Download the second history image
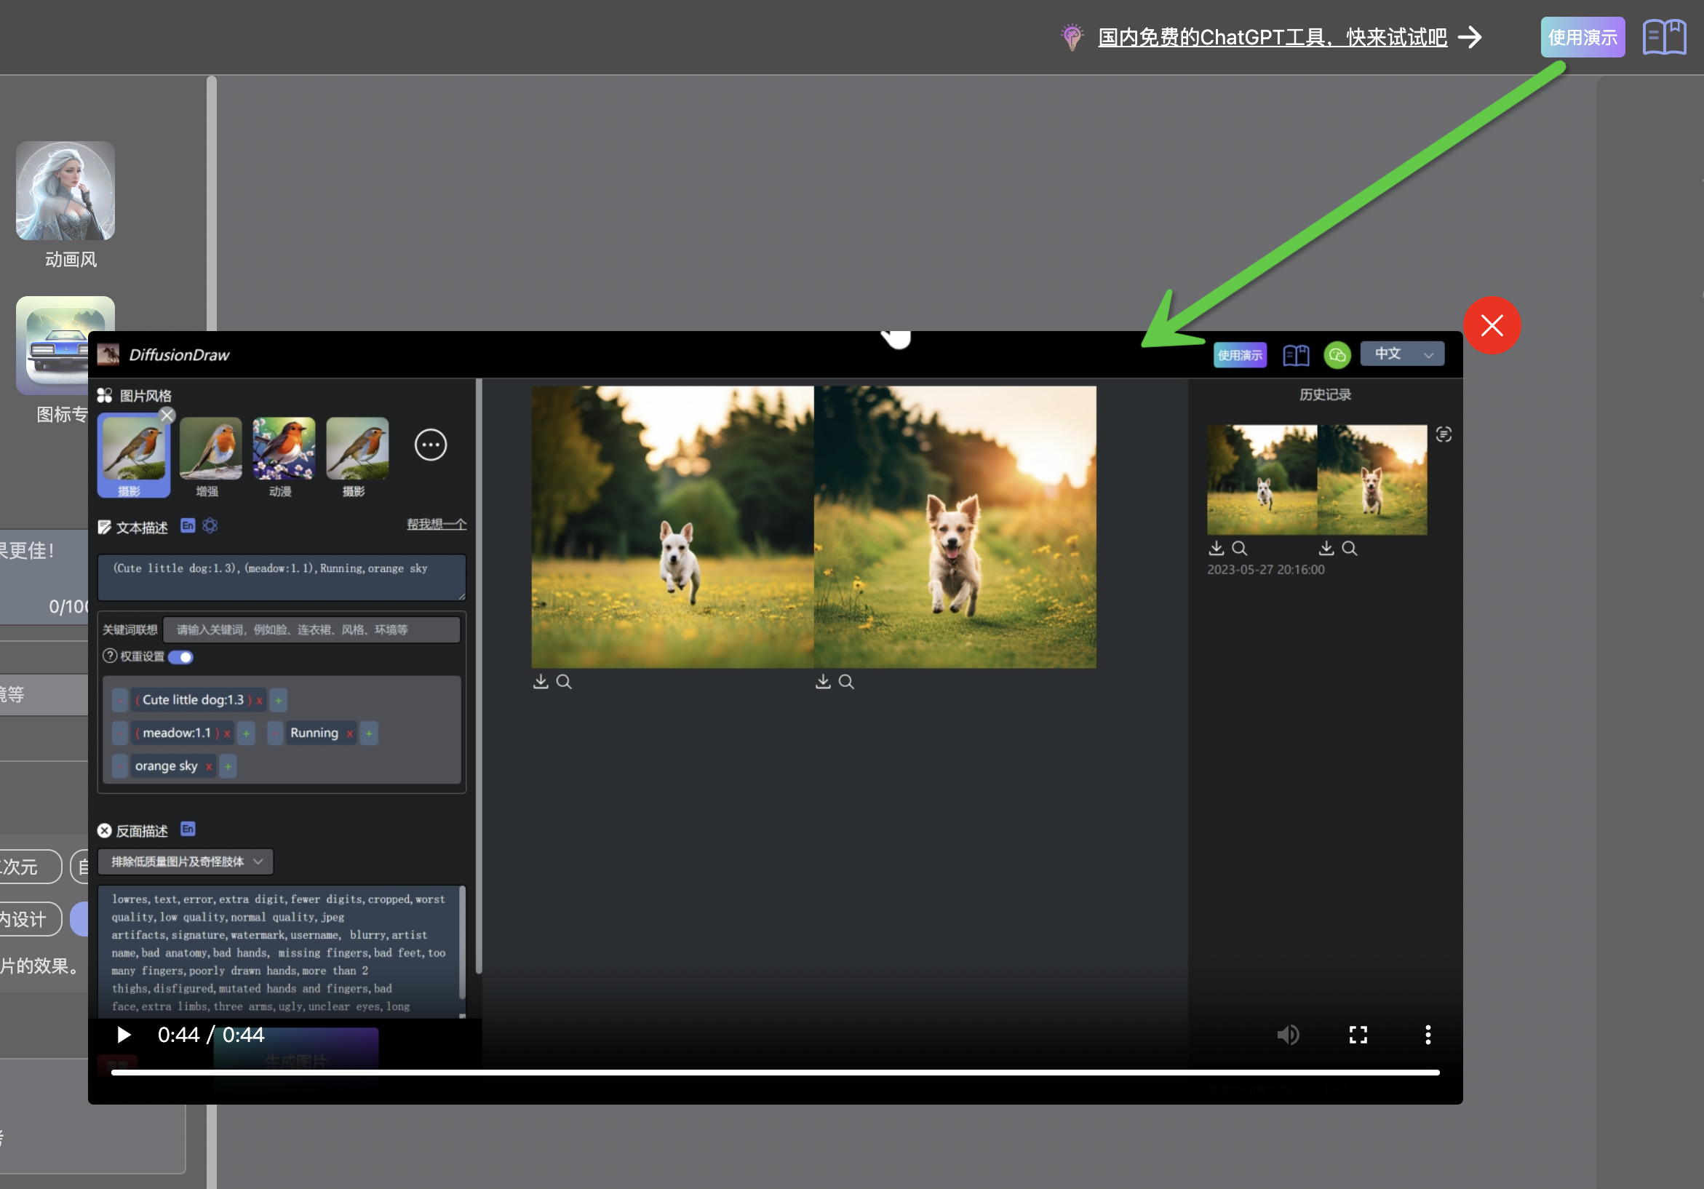Viewport: 1704px width, 1189px height. [x=1326, y=548]
